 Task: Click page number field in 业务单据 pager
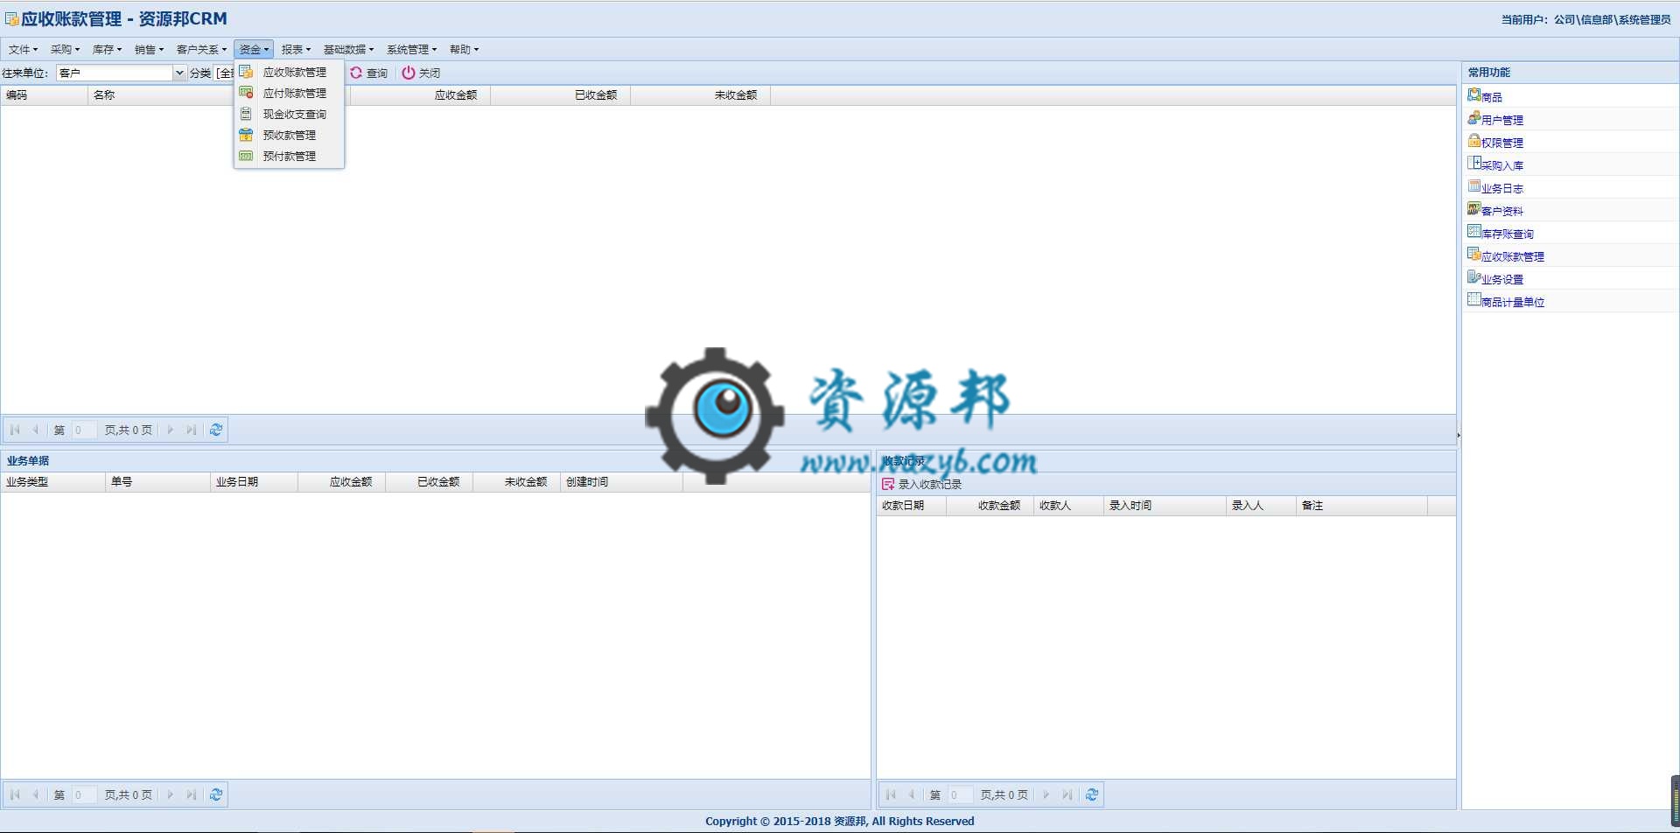coord(85,795)
